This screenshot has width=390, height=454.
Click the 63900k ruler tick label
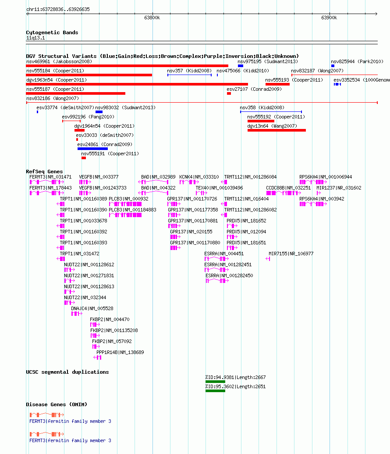(x=329, y=18)
